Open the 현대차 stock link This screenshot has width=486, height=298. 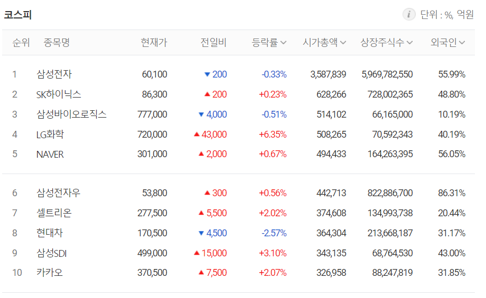coord(50,233)
